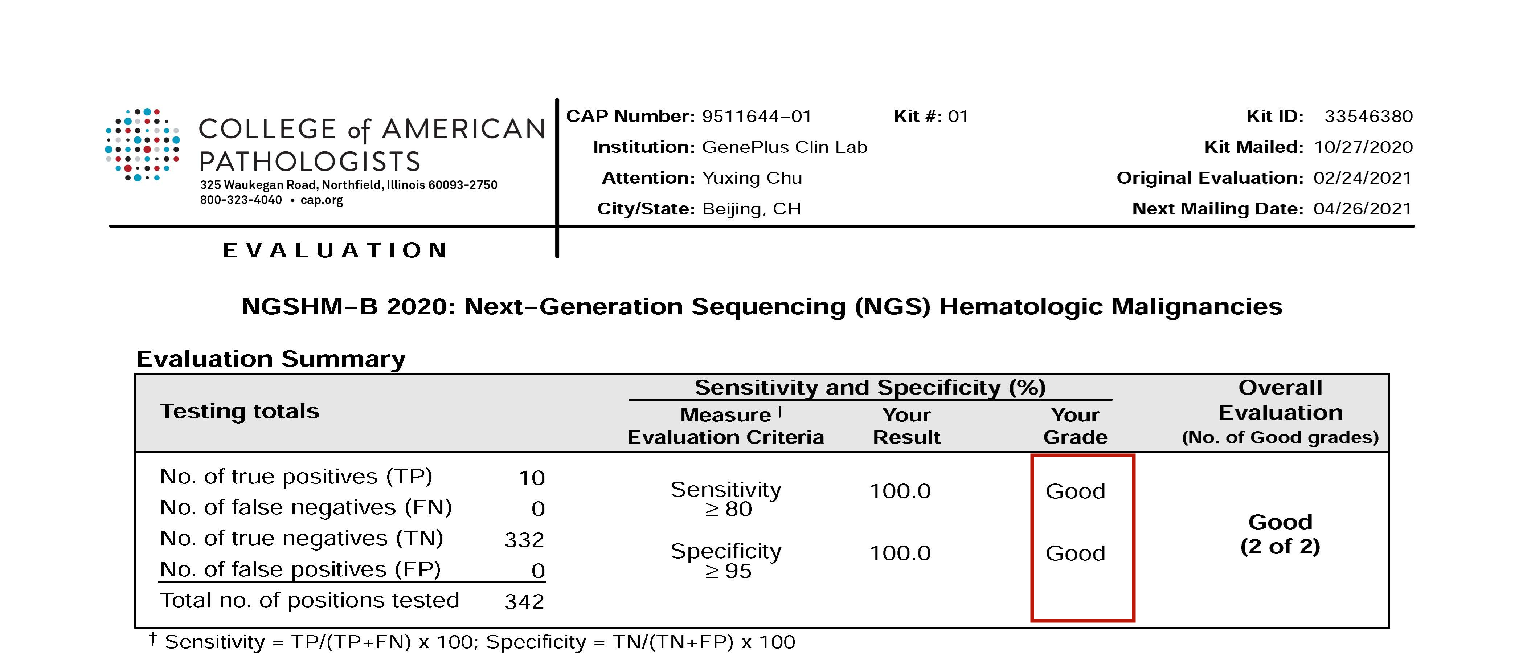The width and height of the screenshot is (1523, 666).
Task: Click the Your Grade column header
Action: (1076, 425)
